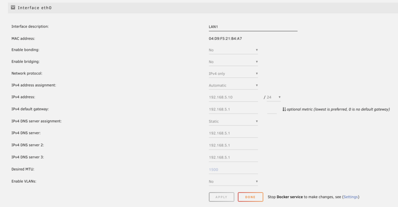Click the 'IPv4 default gateway:' label
The height and width of the screenshot is (207, 398).
pos(30,109)
